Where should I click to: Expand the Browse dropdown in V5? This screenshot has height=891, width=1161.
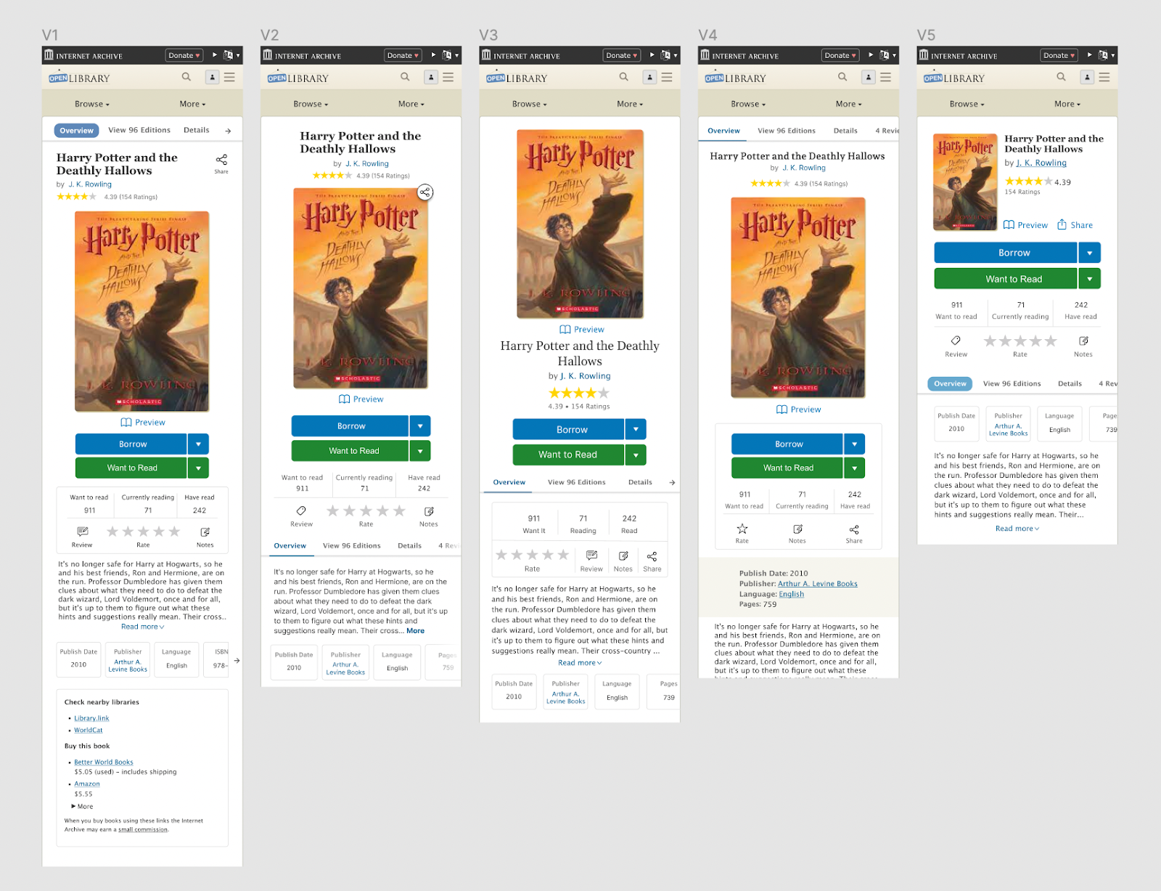click(x=967, y=104)
